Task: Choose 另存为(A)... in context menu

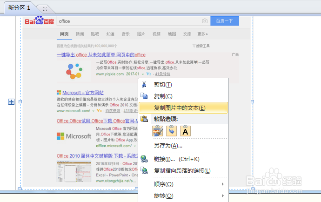Action: [168, 146]
